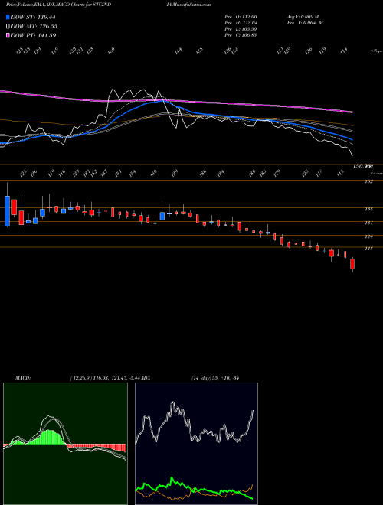The height and width of the screenshot is (505, 383).
Task: Click the last red candlestick at chart bottom
Action: (352, 264)
